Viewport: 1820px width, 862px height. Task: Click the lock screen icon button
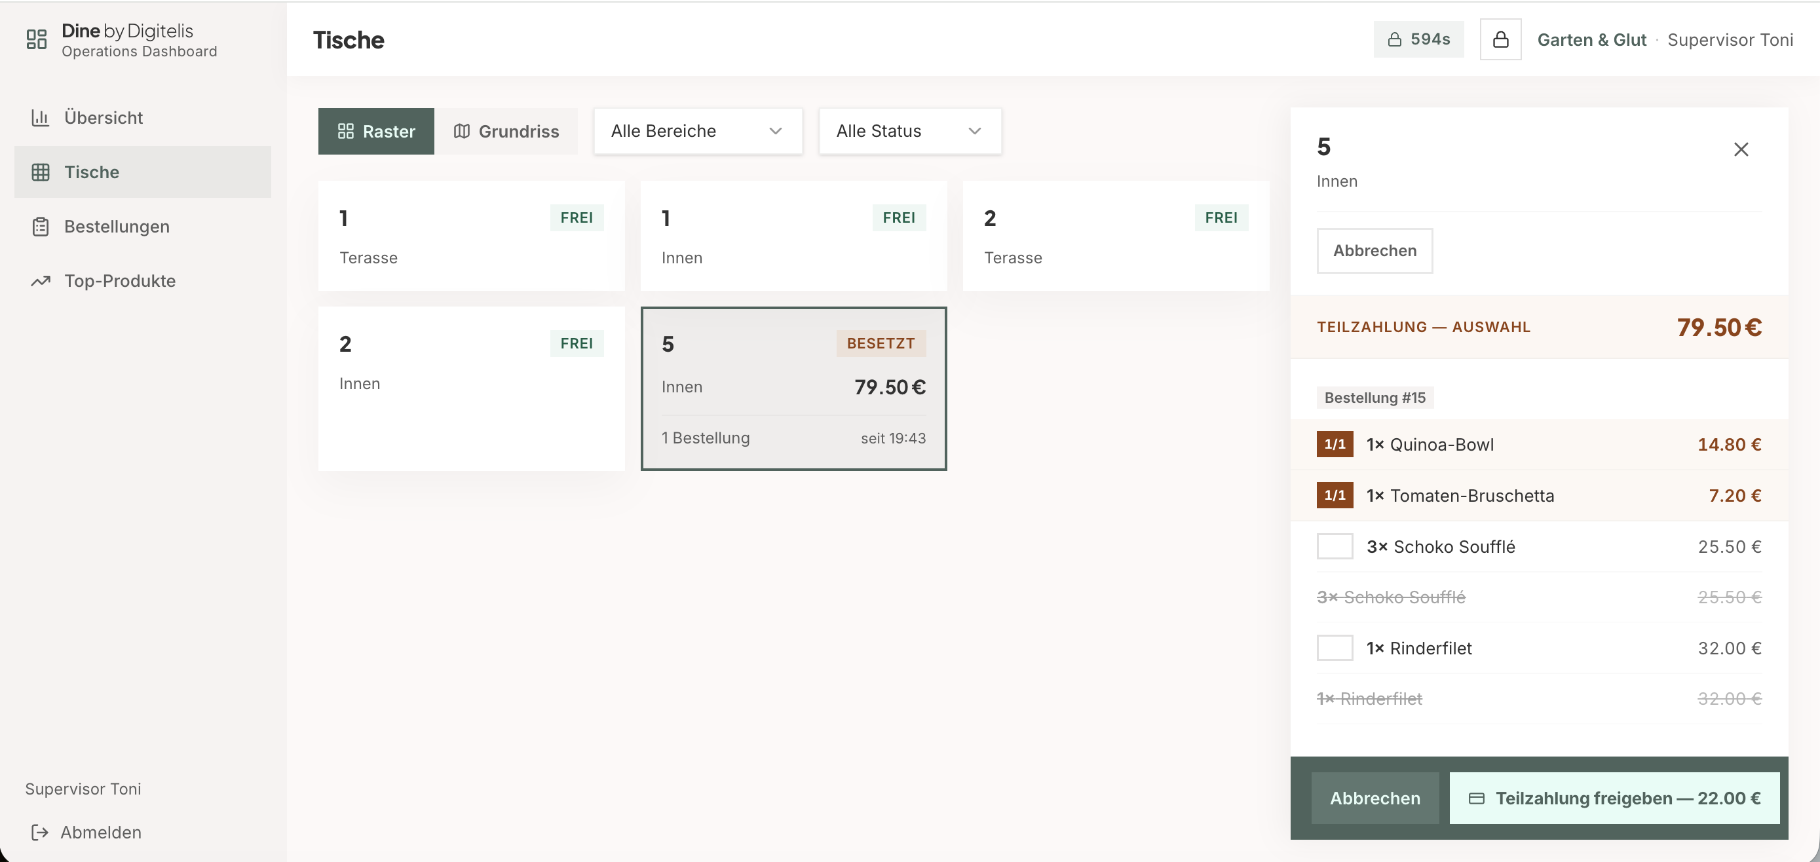[x=1501, y=39]
